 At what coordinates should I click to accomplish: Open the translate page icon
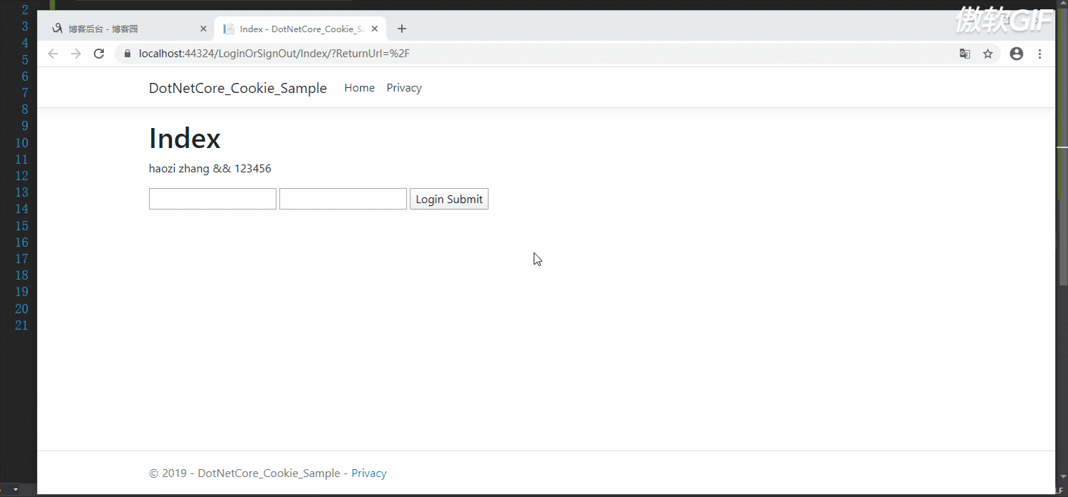click(x=965, y=54)
